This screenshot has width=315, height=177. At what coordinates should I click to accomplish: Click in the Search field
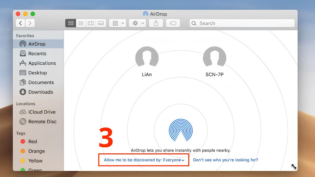pyautogui.click(x=242, y=23)
